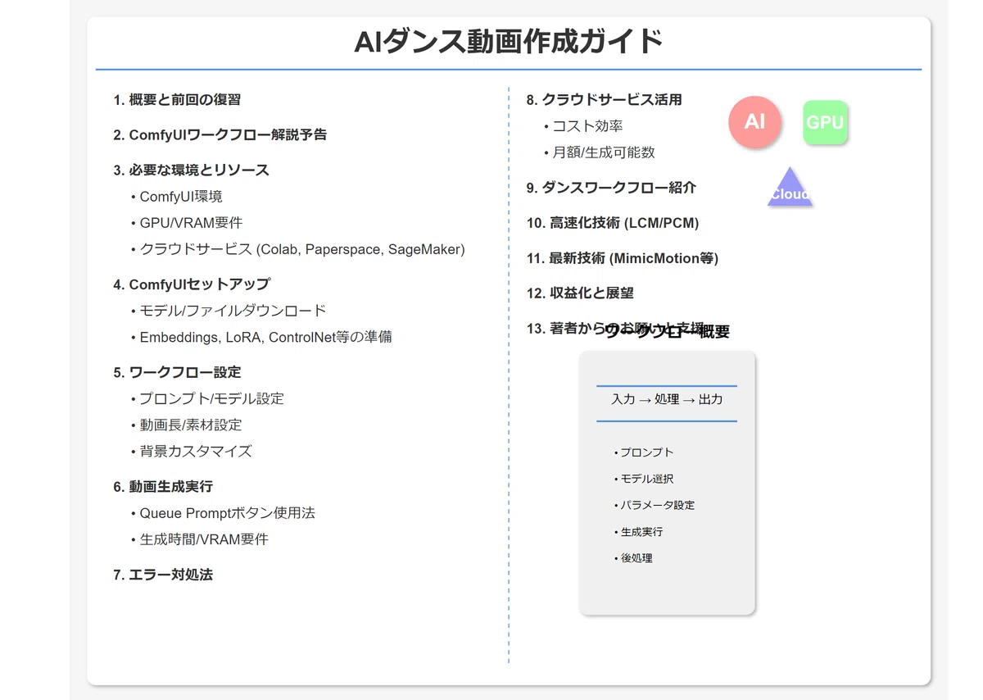Click the モデル/ファイルダウンロード bullet

[x=228, y=311]
